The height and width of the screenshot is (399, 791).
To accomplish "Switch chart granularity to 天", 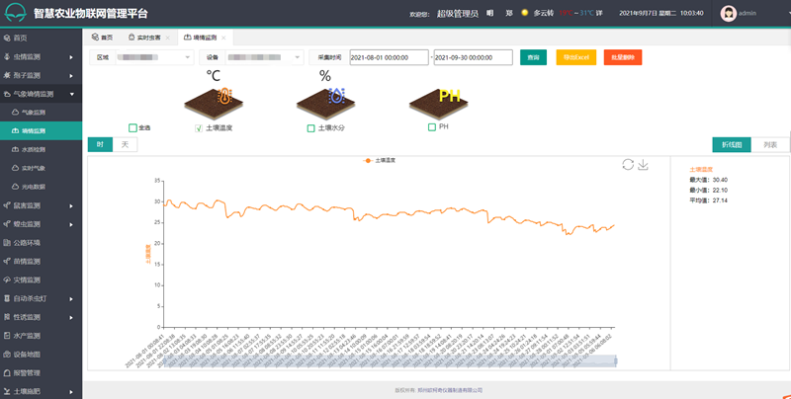I will point(125,144).
